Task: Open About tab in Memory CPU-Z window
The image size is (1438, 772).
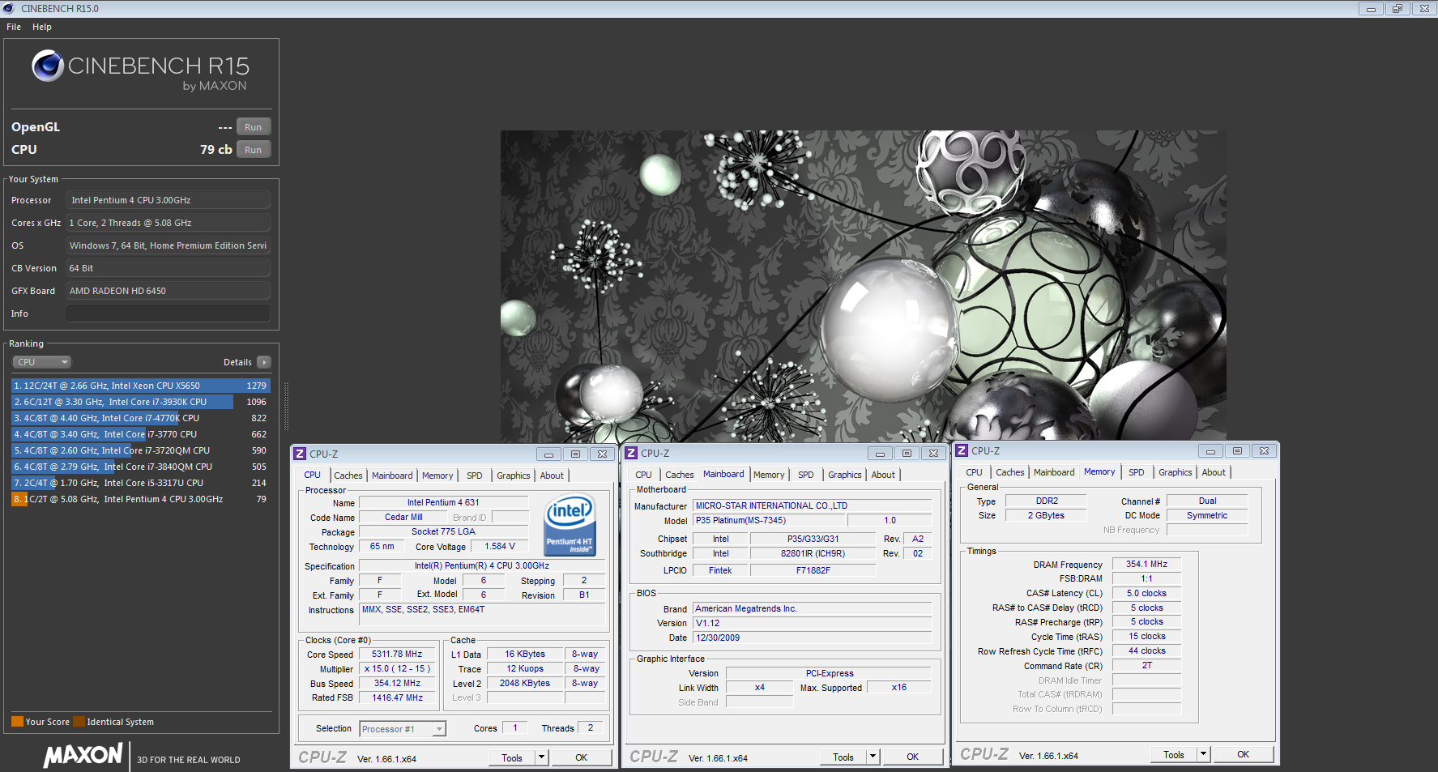Action: 1214,472
